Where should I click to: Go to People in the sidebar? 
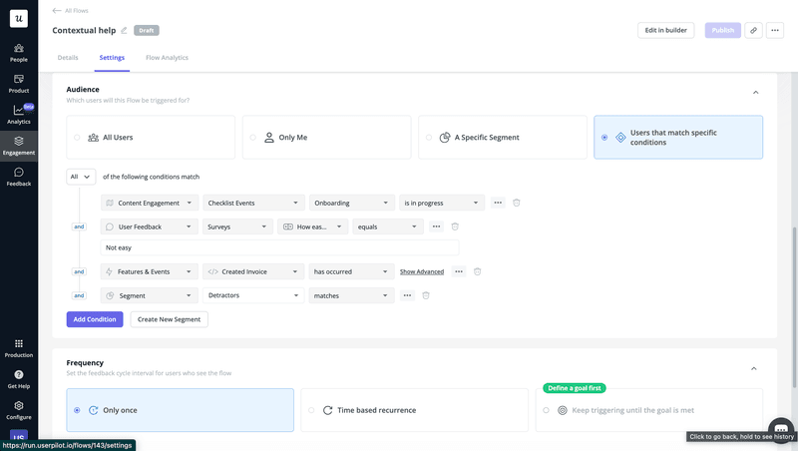coord(19,53)
